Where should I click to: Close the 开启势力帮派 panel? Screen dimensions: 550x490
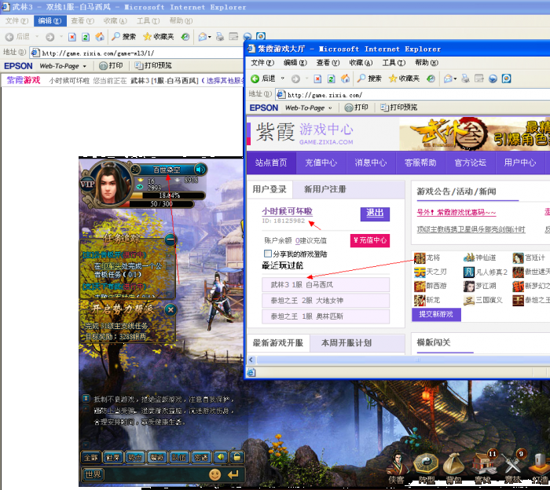coord(170,310)
